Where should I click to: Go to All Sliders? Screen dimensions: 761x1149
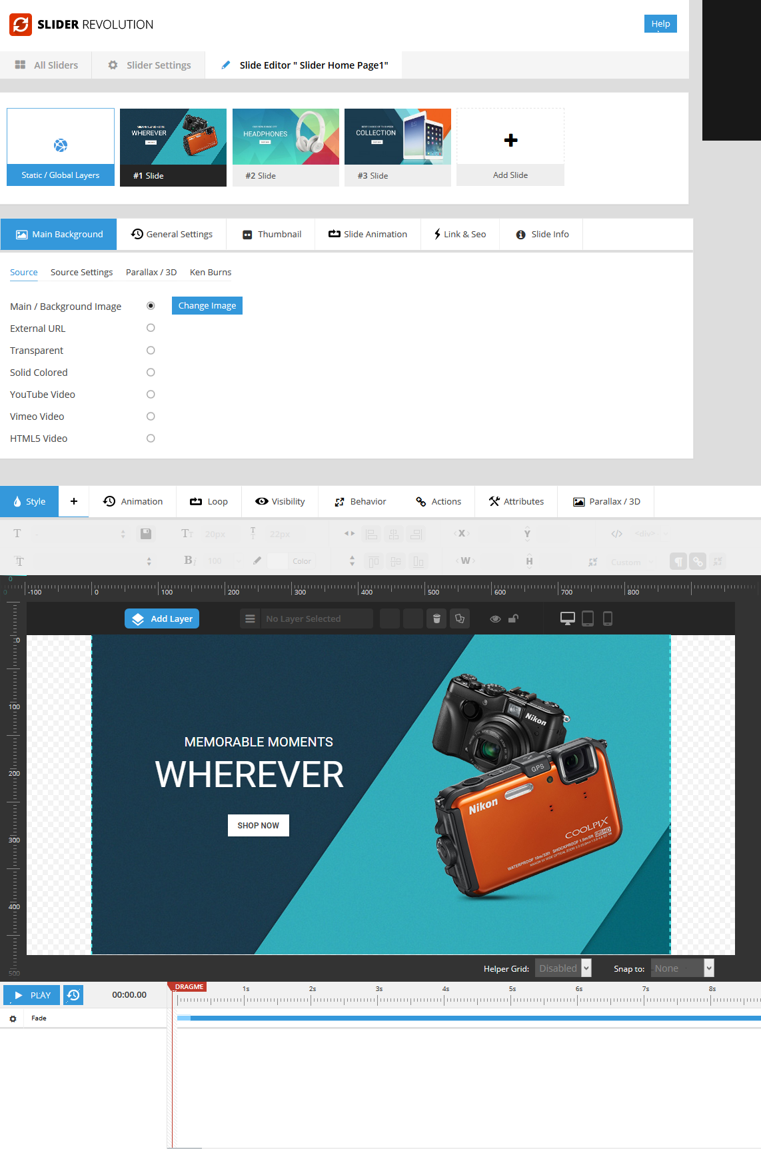point(47,65)
